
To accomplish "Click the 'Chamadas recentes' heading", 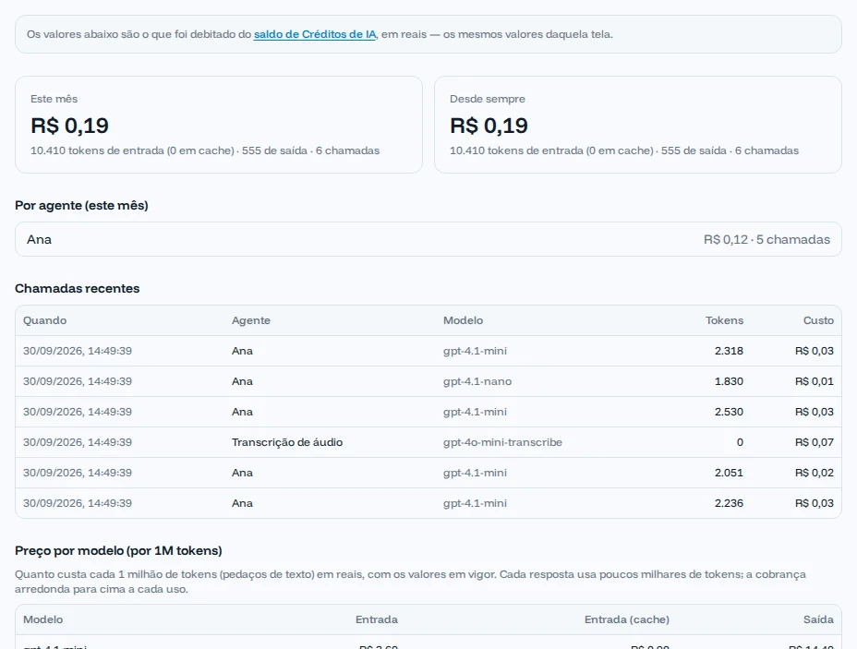I will point(77,288).
